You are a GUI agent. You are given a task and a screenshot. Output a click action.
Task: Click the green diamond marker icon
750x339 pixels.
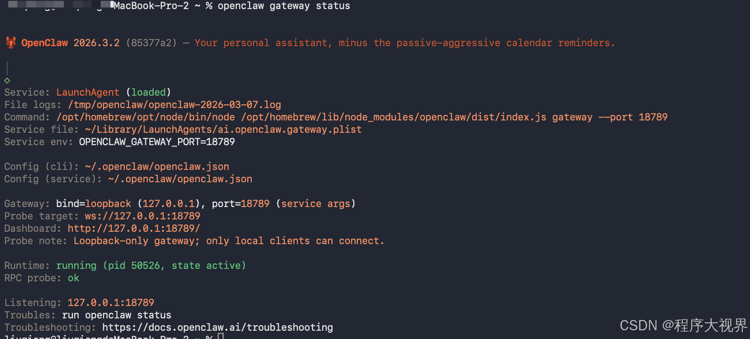[x=7, y=80]
